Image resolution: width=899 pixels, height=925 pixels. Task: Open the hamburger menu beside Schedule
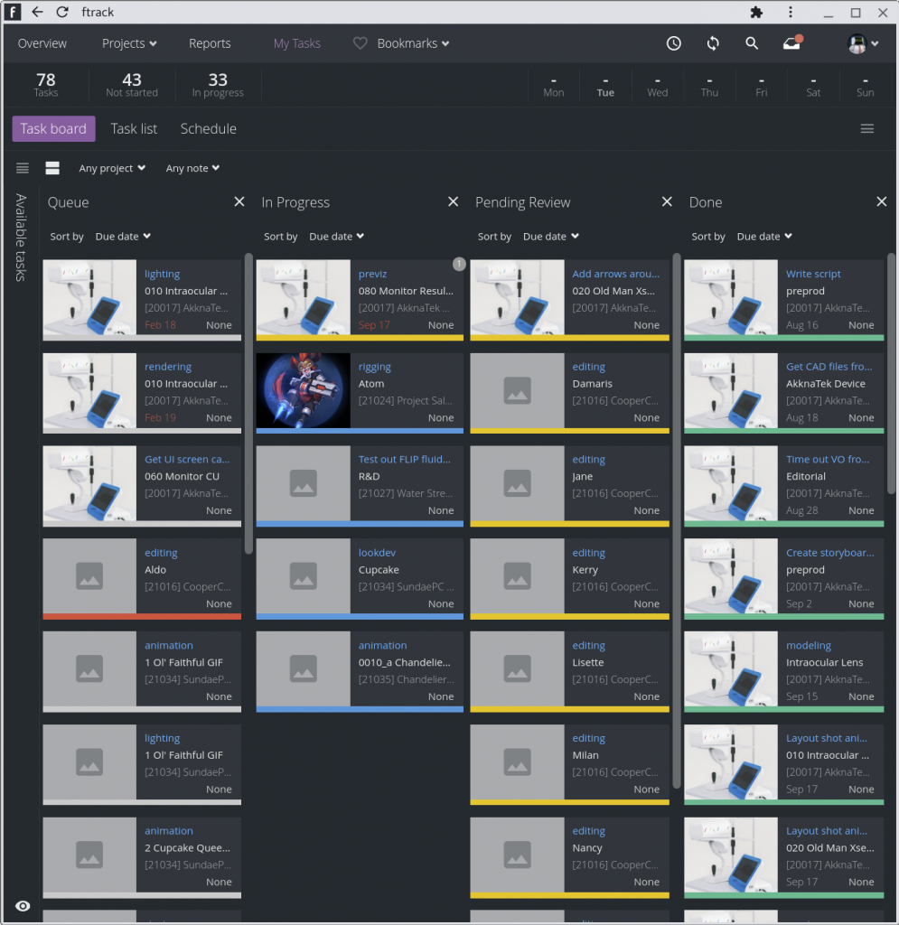(x=867, y=128)
